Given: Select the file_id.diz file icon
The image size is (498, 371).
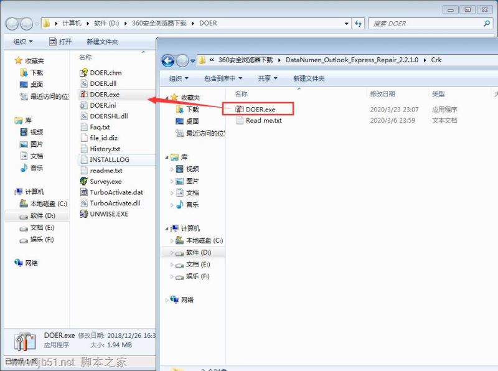Looking at the screenshot, I should point(84,138).
